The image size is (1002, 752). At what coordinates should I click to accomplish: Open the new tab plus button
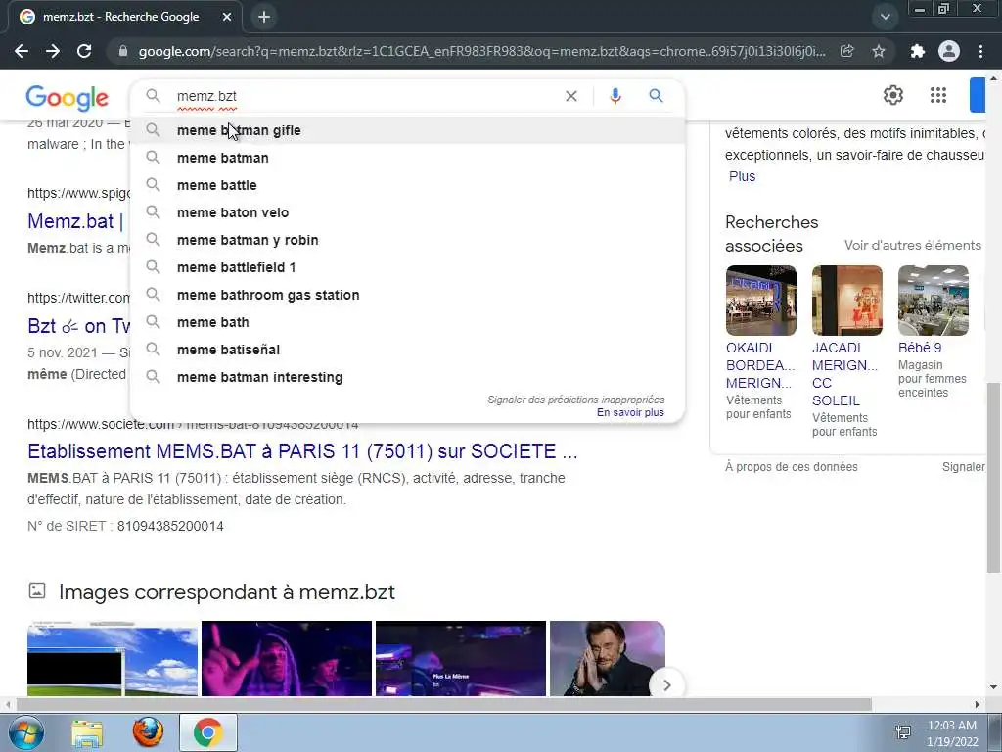[264, 17]
